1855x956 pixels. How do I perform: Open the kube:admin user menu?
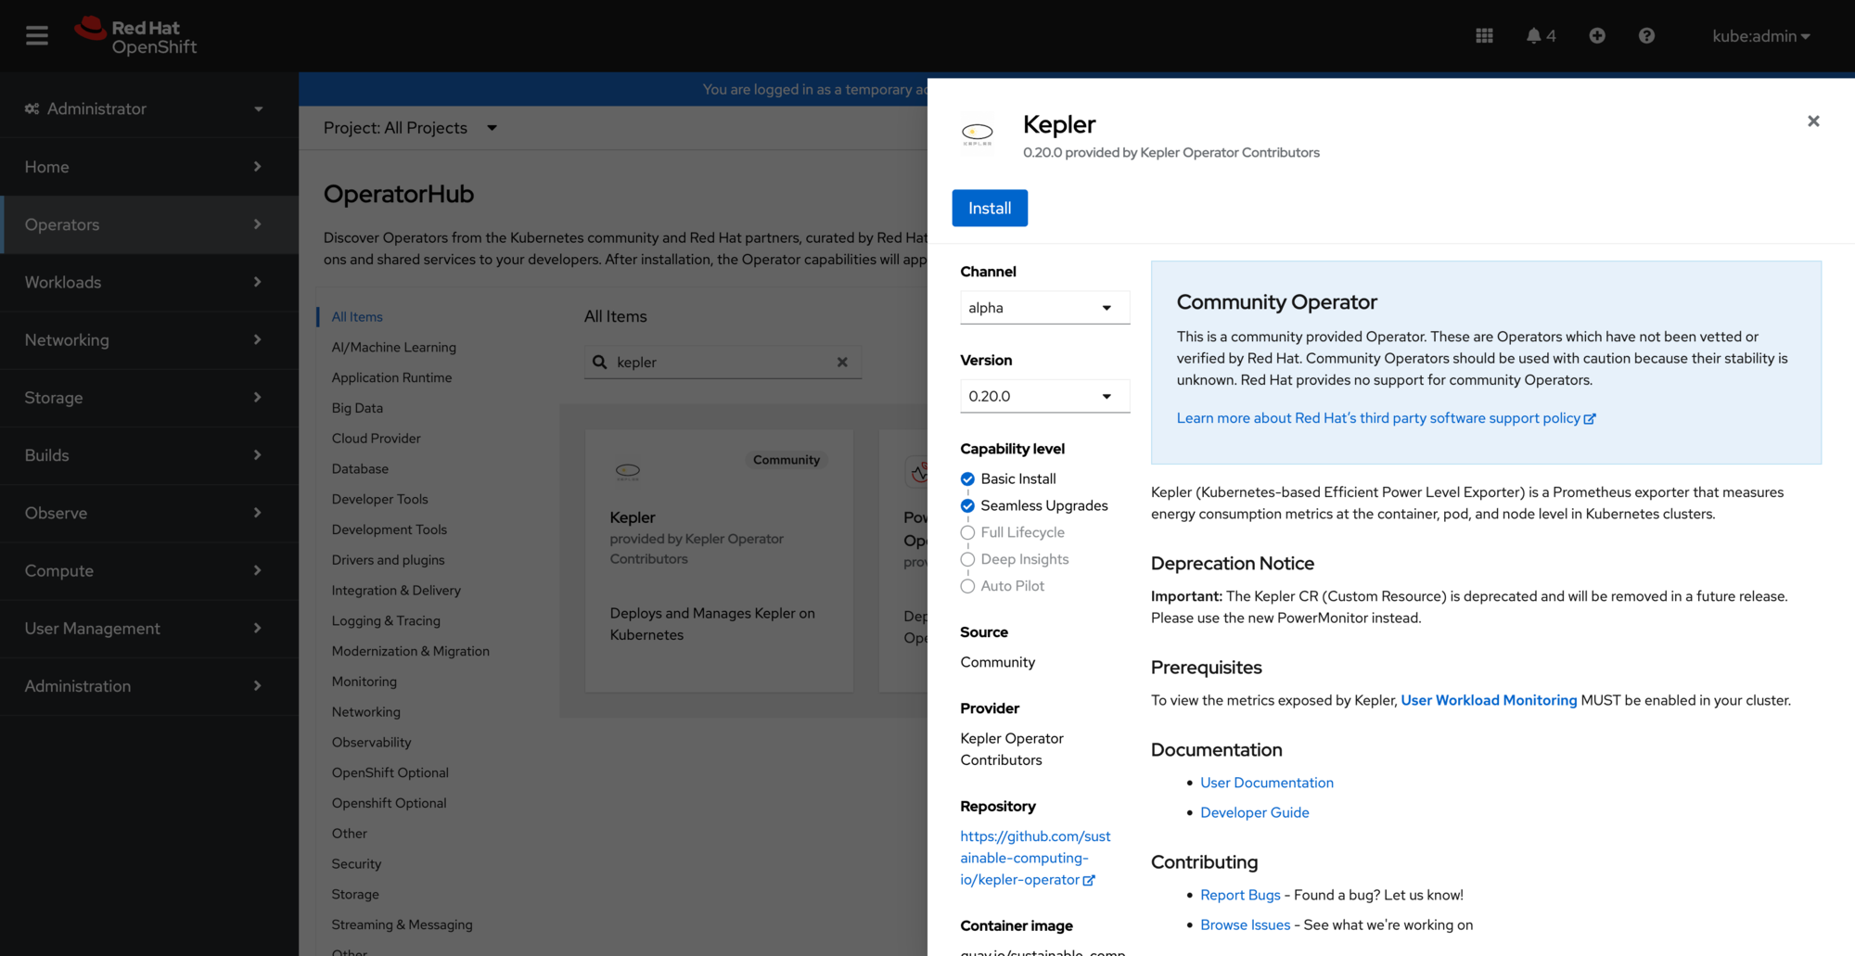tap(1759, 35)
